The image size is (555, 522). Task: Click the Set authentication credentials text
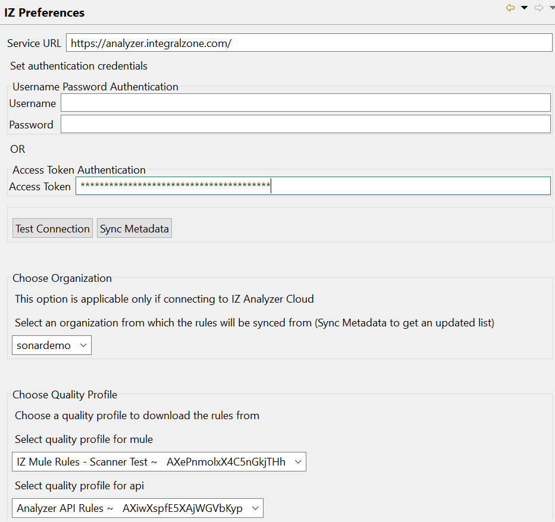point(79,66)
